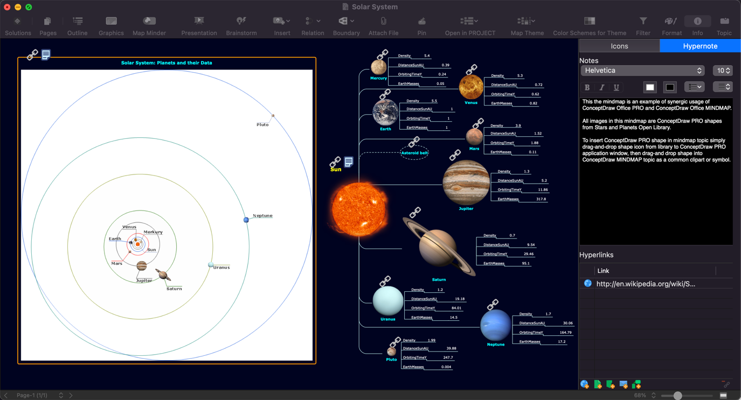
Task: Change font size 10 stepper
Action: click(x=723, y=71)
